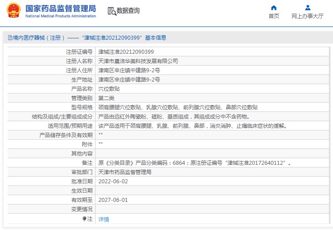Viewport: 333px width, 230px height.
Task: Click the 网上办事大厅 user icon
Action: click(x=307, y=8)
